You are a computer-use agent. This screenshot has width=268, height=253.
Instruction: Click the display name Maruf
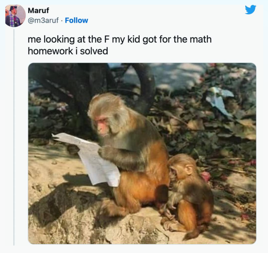point(38,11)
